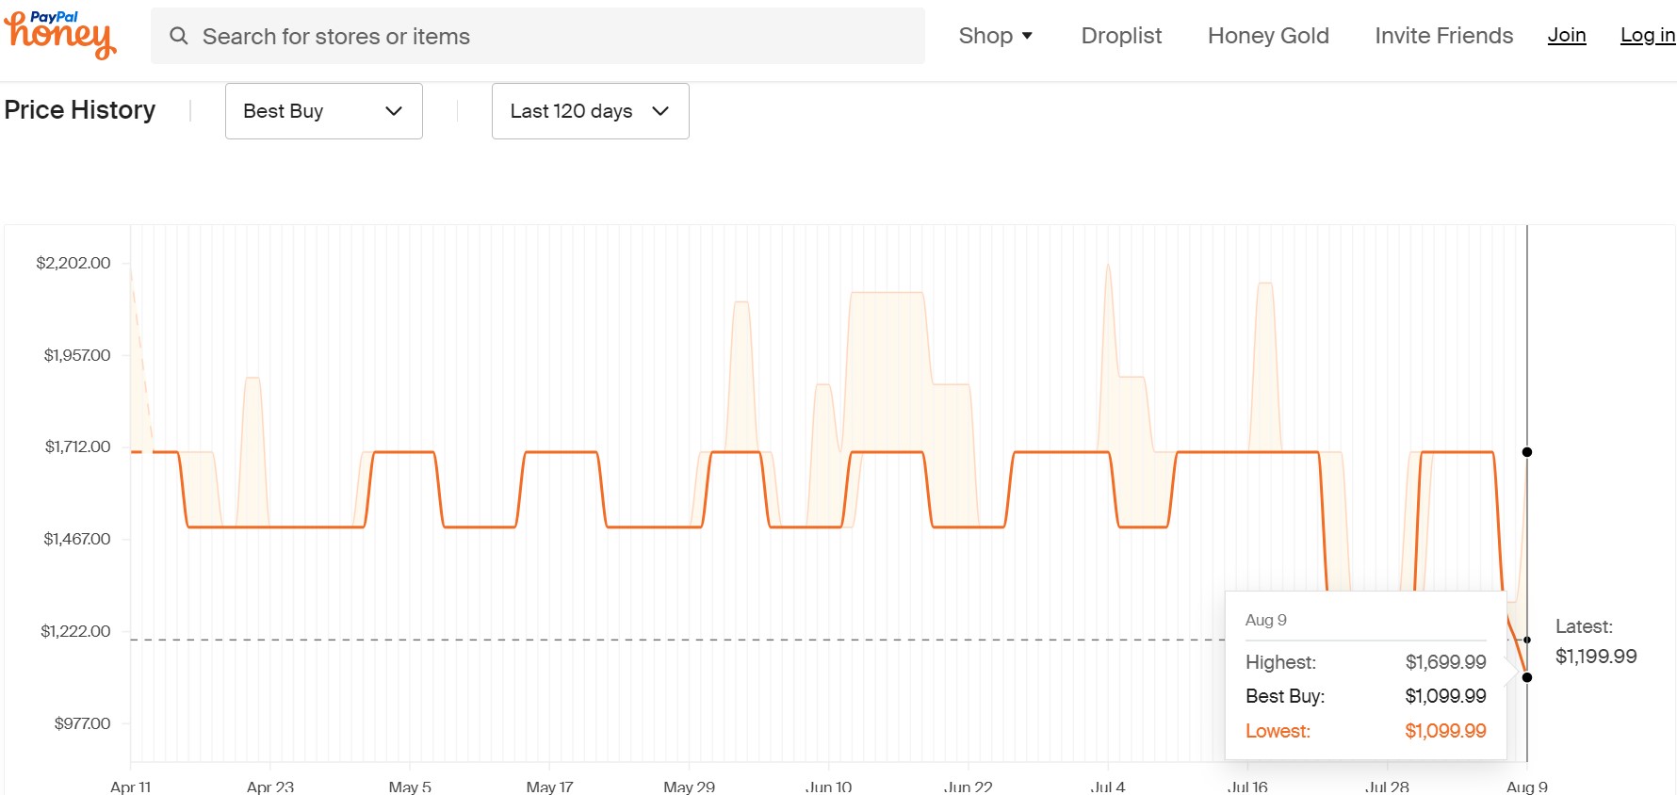The width and height of the screenshot is (1677, 795).
Task: Click the Jul 4 date label
Action: [x=1108, y=787]
